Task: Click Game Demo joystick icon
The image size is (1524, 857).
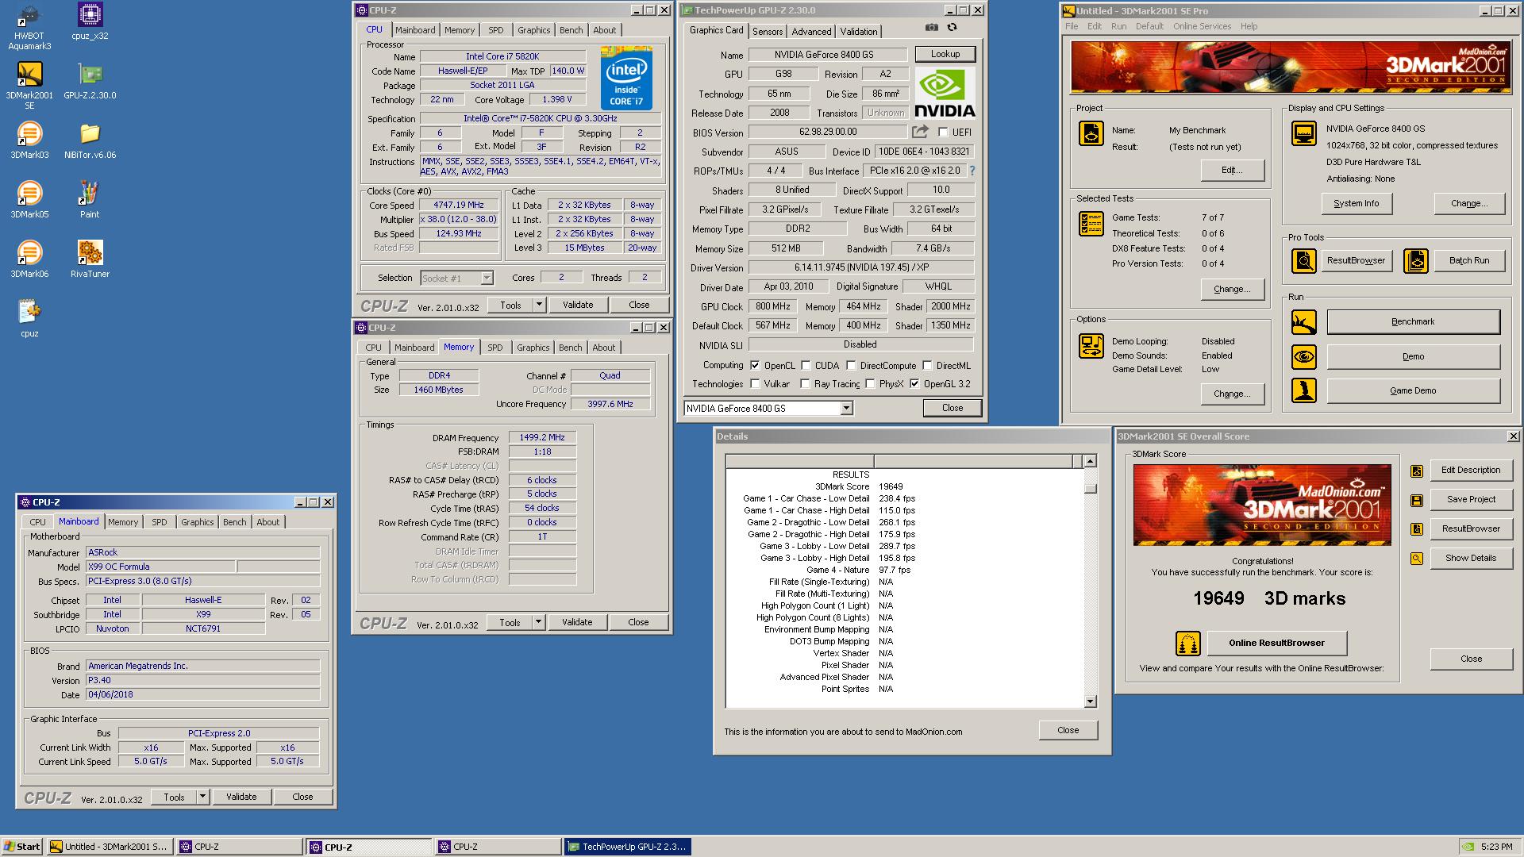Action: pos(1303,390)
